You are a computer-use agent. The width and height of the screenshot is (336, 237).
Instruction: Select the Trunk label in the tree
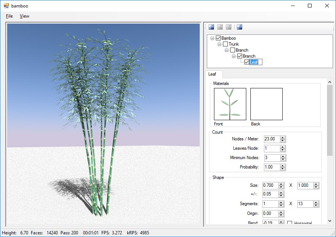pos(234,44)
